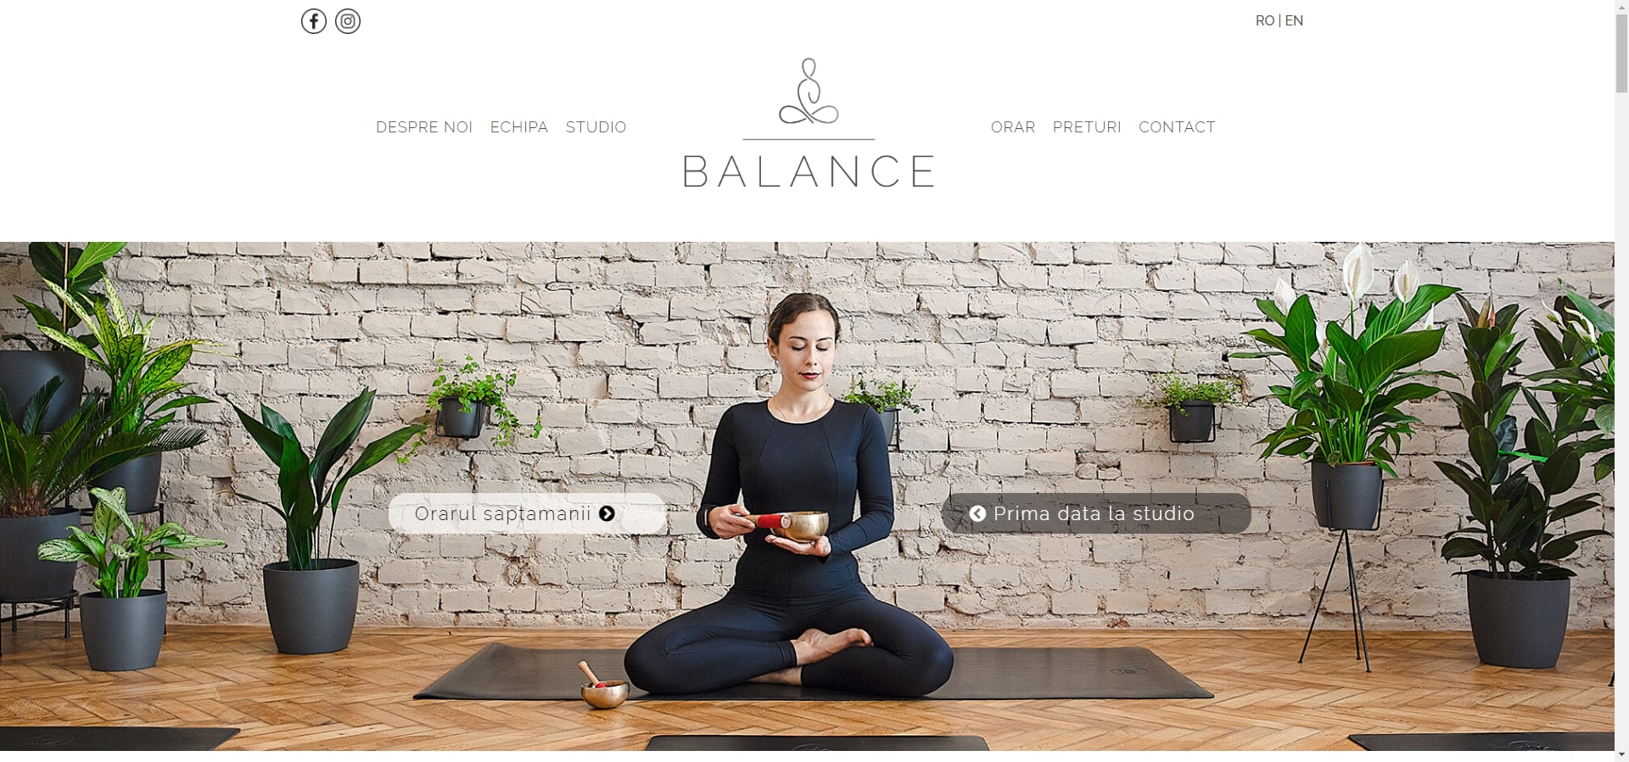This screenshot has height=762, width=1629.
Task: Click the scrollbar up arrow
Action: pyautogui.click(x=1621, y=7)
